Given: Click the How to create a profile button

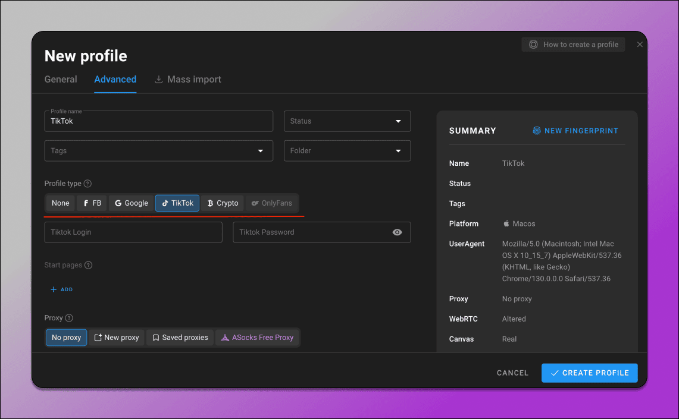Looking at the screenshot, I should coord(573,45).
